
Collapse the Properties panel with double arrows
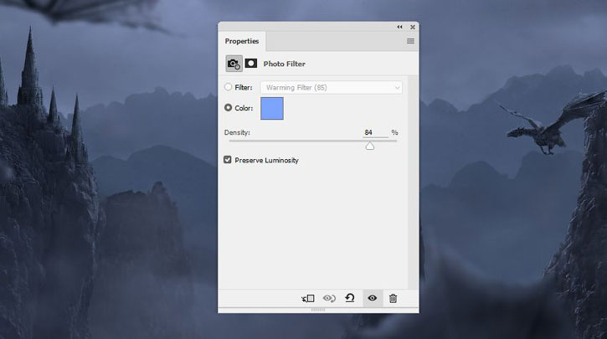[x=399, y=27]
